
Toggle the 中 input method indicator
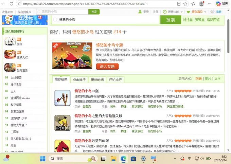click(x=190, y=159)
